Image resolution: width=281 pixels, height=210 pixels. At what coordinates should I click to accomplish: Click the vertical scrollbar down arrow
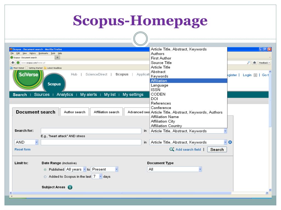[x=270, y=190]
